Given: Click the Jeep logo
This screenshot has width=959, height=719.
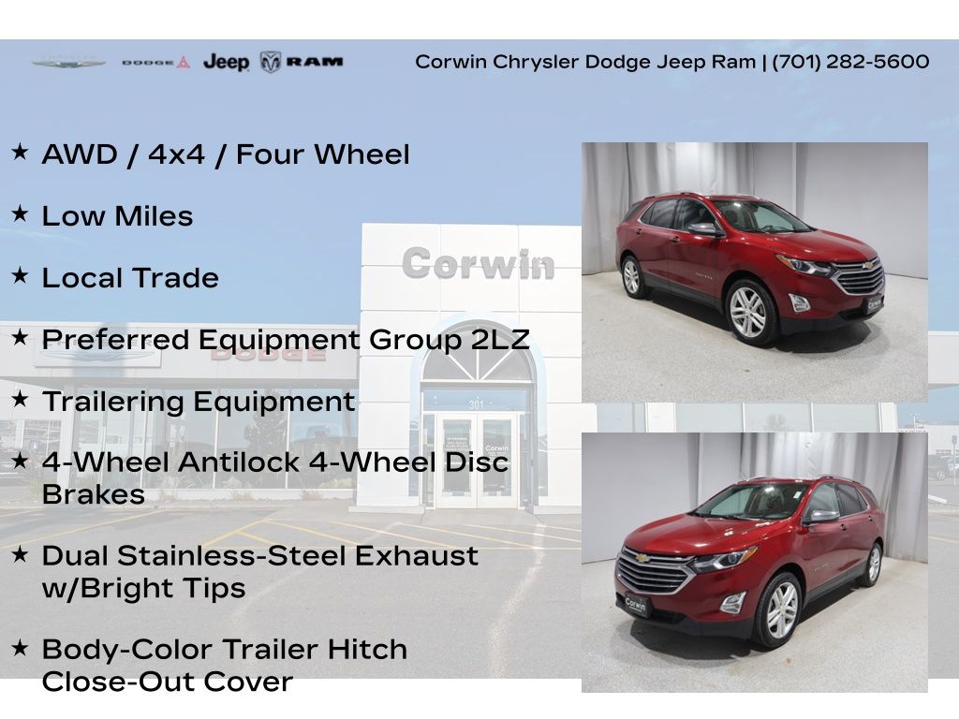Looking at the screenshot, I should pyautogui.click(x=227, y=62).
